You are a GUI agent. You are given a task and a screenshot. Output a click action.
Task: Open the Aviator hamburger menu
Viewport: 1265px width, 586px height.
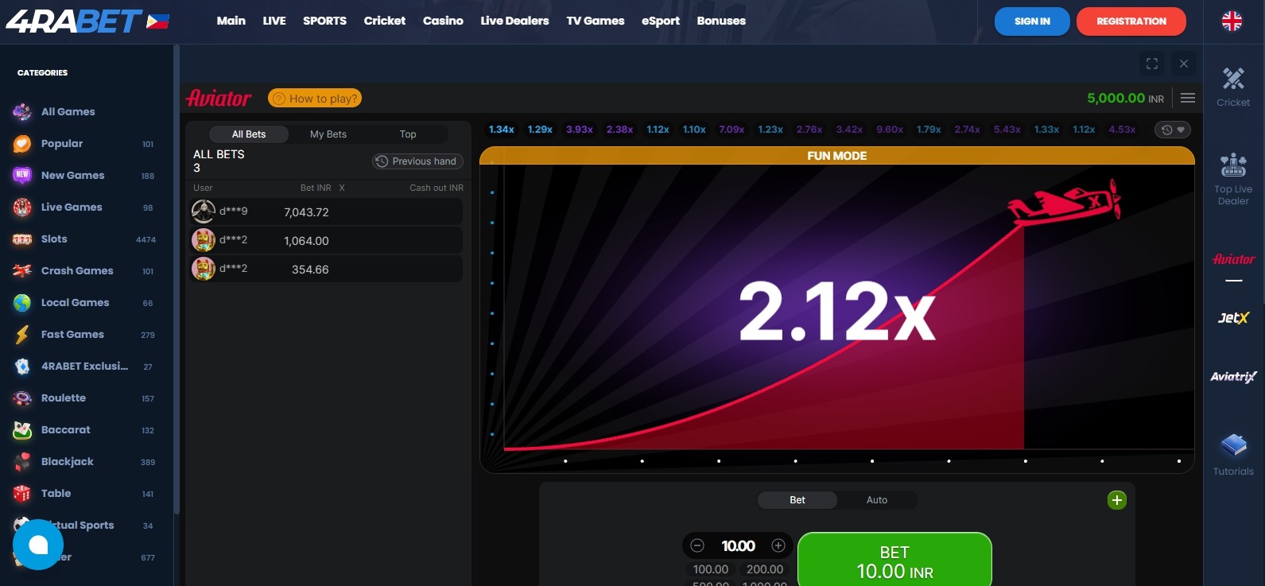[x=1188, y=98]
